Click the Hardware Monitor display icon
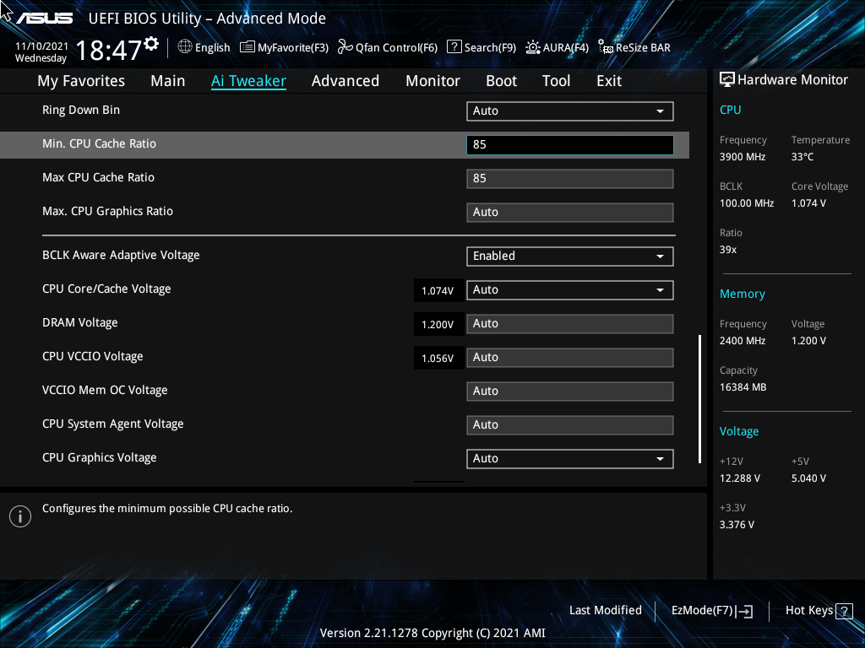Viewport: 865px width, 648px height. (727, 80)
